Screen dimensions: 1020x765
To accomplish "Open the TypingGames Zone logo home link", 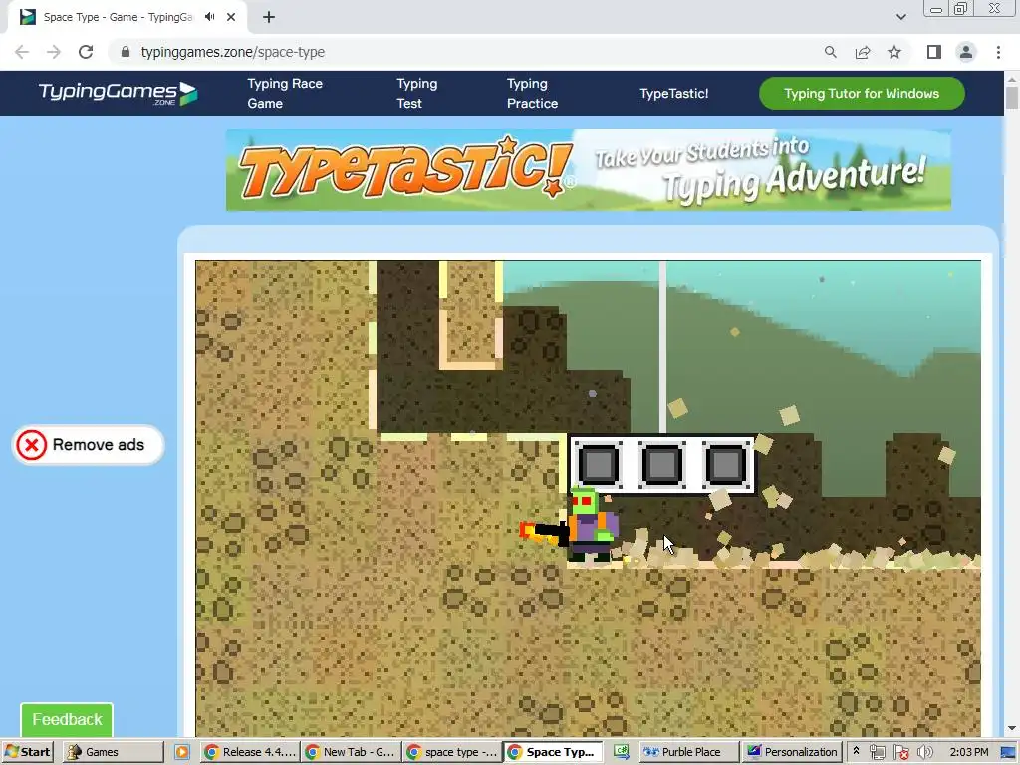I will click(x=118, y=93).
